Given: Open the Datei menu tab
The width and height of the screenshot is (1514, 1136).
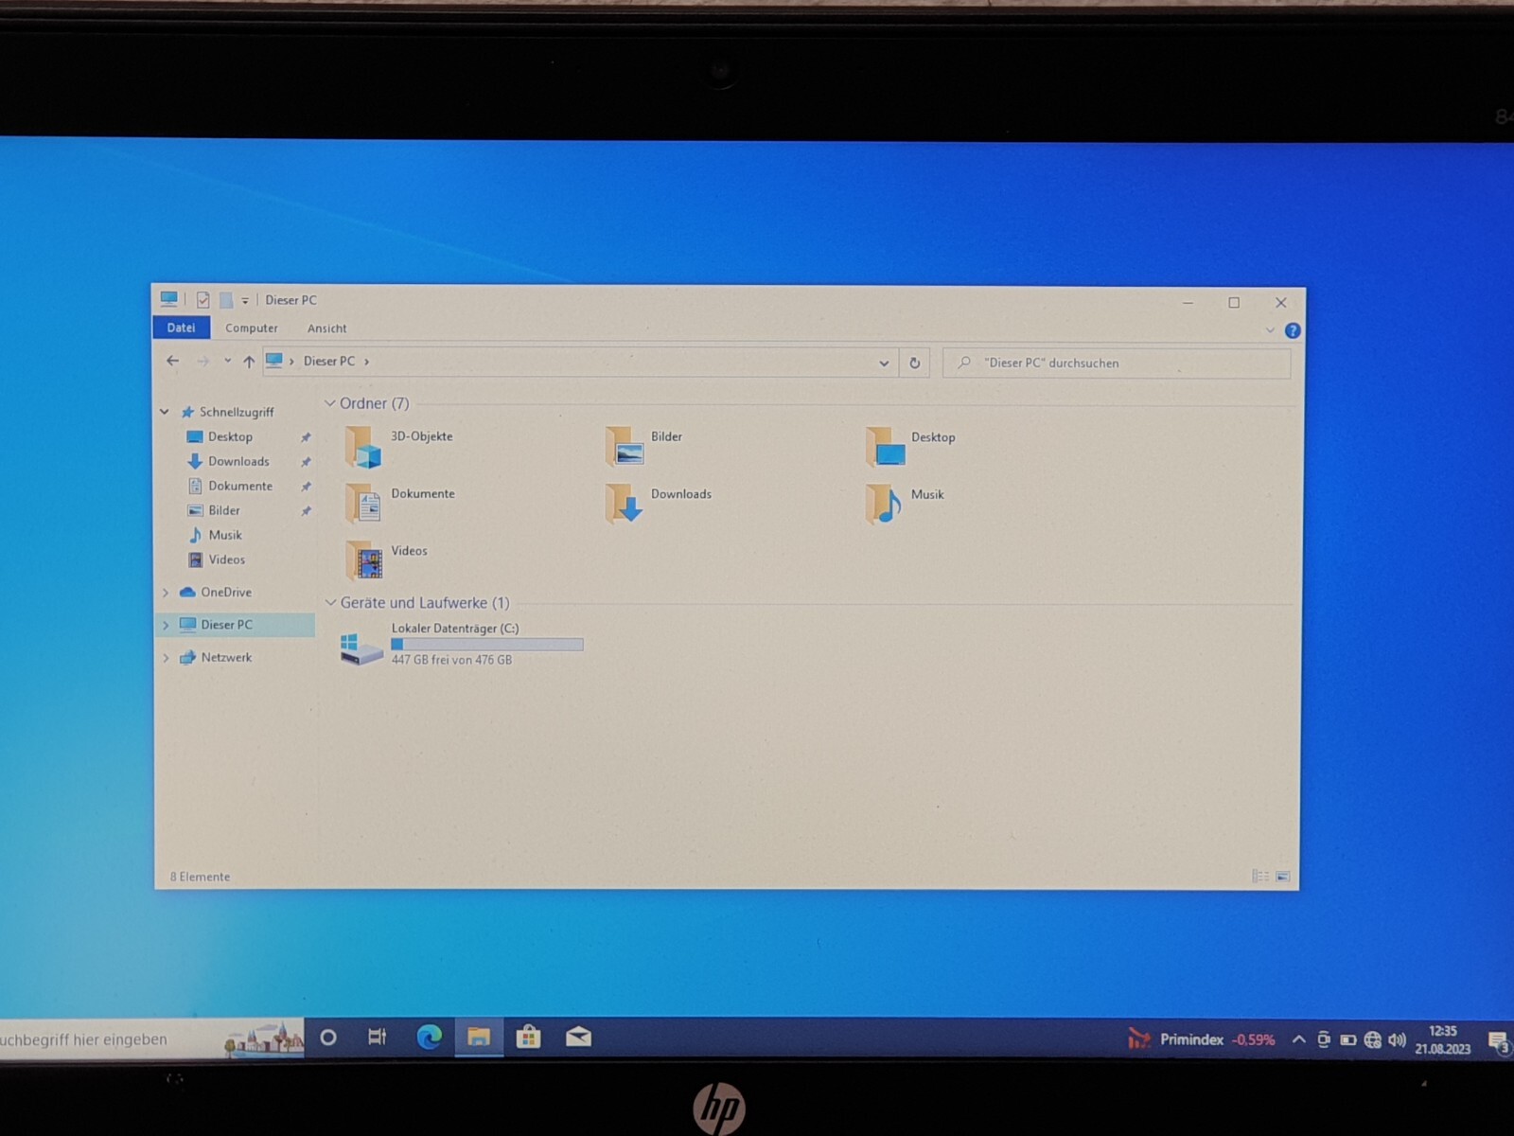Looking at the screenshot, I should tap(181, 328).
